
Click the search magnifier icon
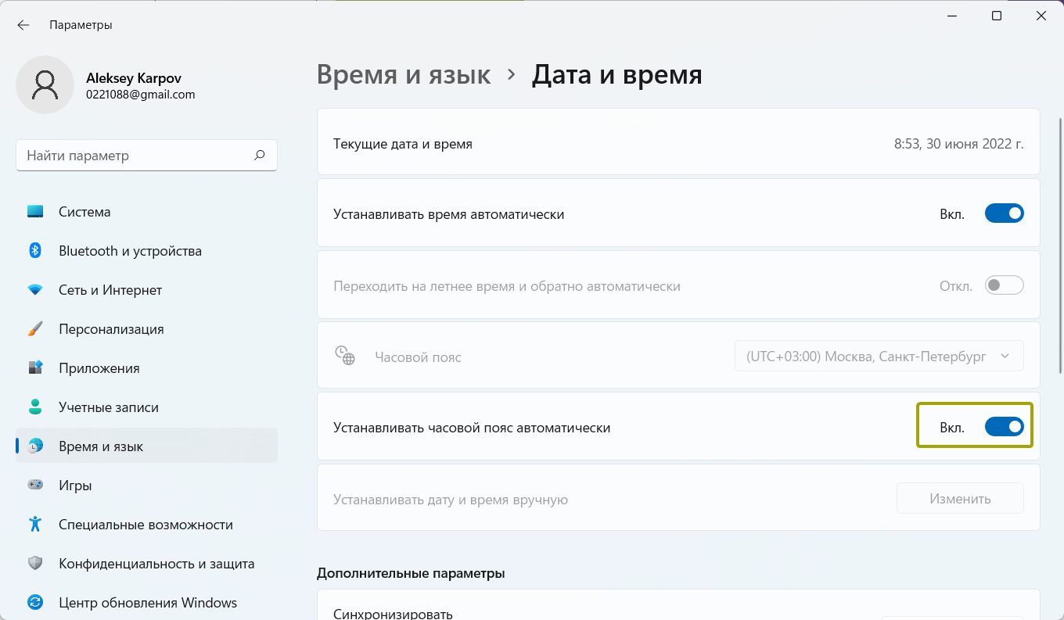coord(260,155)
